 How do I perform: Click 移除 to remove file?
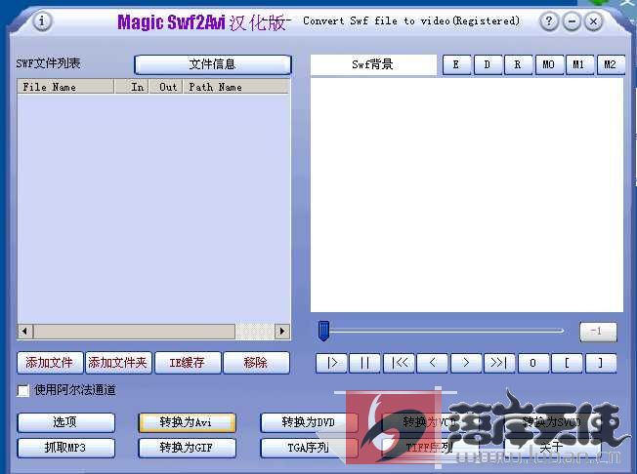(256, 363)
